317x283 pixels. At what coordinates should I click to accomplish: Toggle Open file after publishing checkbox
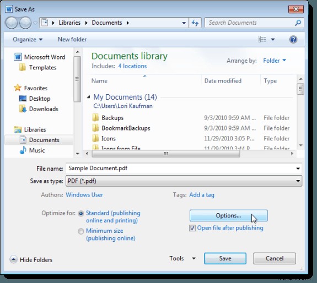point(192,228)
